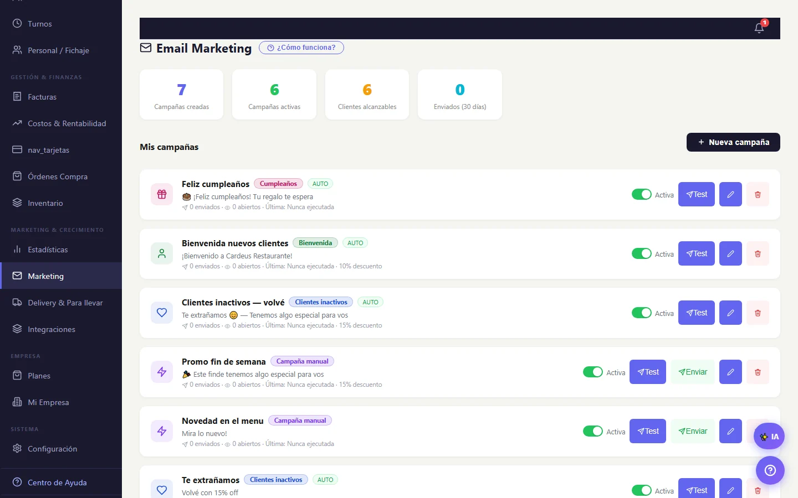Click Enviar for Novedad en el menu
Viewport: 798px width, 498px height.
pos(693,431)
